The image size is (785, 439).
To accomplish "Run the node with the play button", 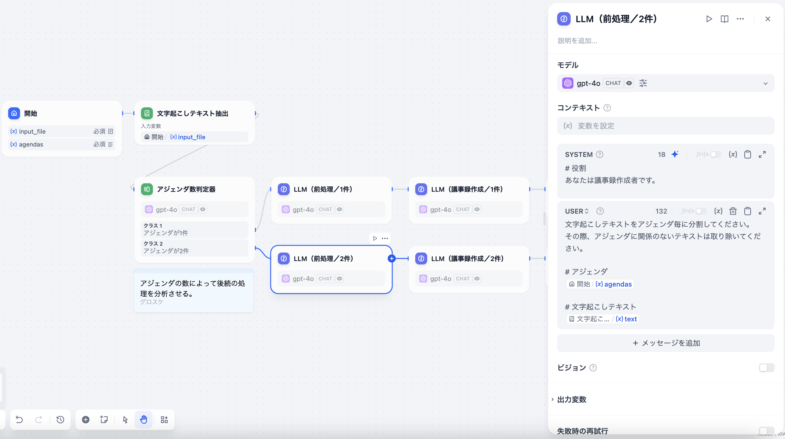I will pyautogui.click(x=709, y=19).
